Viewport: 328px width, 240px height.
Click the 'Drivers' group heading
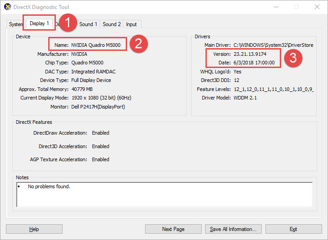(202, 36)
